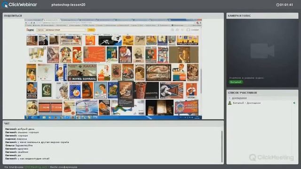Open the red two-panel banner thumbnail in the bottom row
The height and width of the screenshot is (169, 301).
[50, 108]
